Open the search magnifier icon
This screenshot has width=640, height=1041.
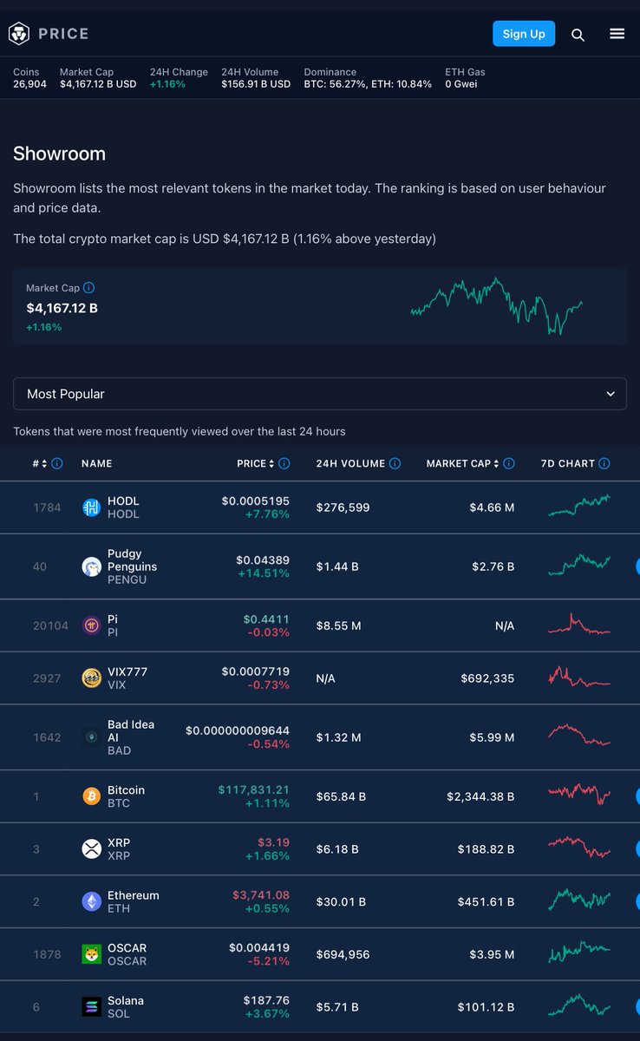578,35
